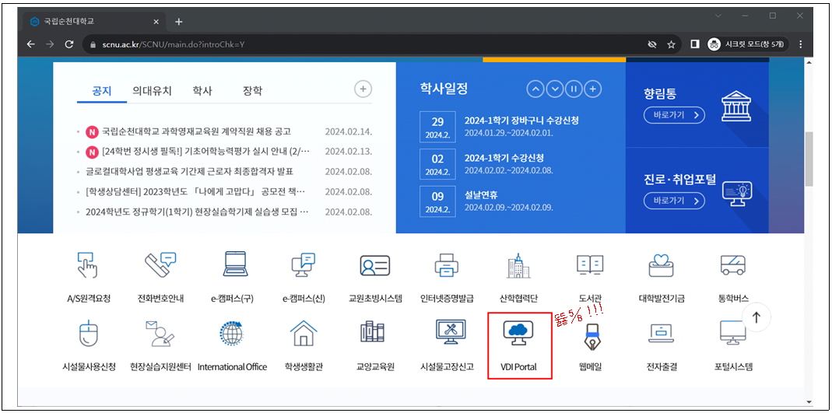Open notice 과학영재교육원 계약직원 채용 공고

pos(196,131)
